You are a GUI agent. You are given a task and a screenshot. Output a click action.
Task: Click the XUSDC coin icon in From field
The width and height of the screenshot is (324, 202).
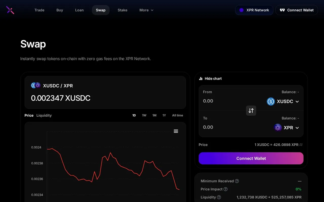271,102
